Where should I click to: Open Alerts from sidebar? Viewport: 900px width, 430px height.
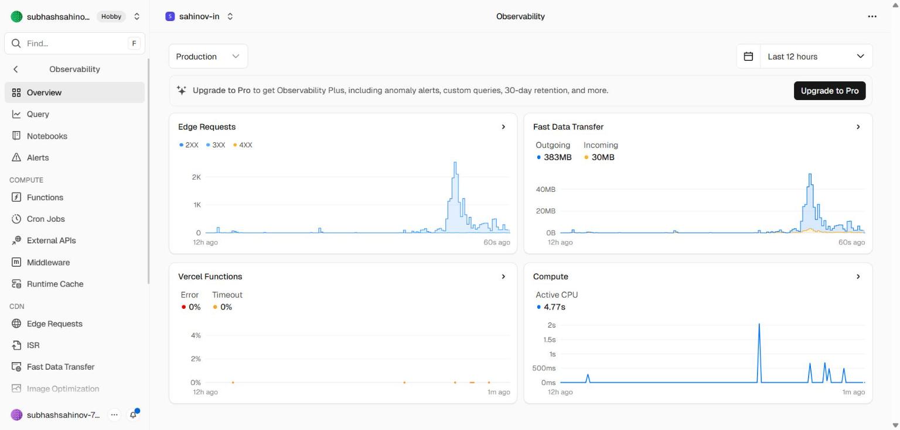coord(74,157)
